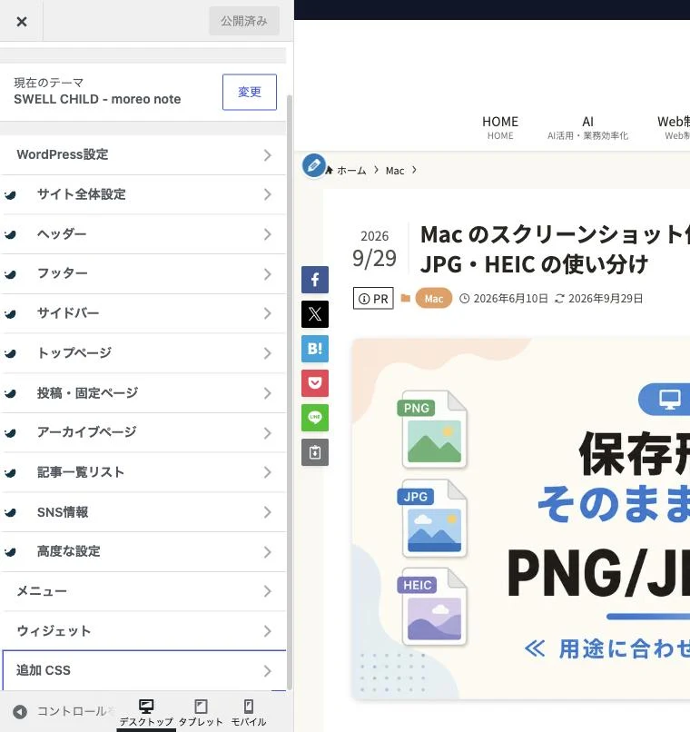Click the post featured image thumbnail

[x=521, y=519]
